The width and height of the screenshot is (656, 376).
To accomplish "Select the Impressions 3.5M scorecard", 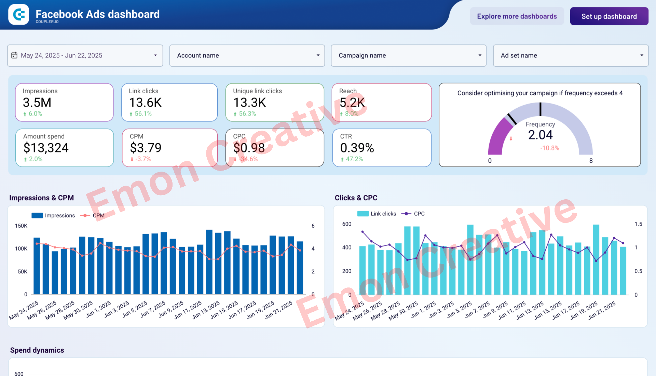I will coord(64,102).
